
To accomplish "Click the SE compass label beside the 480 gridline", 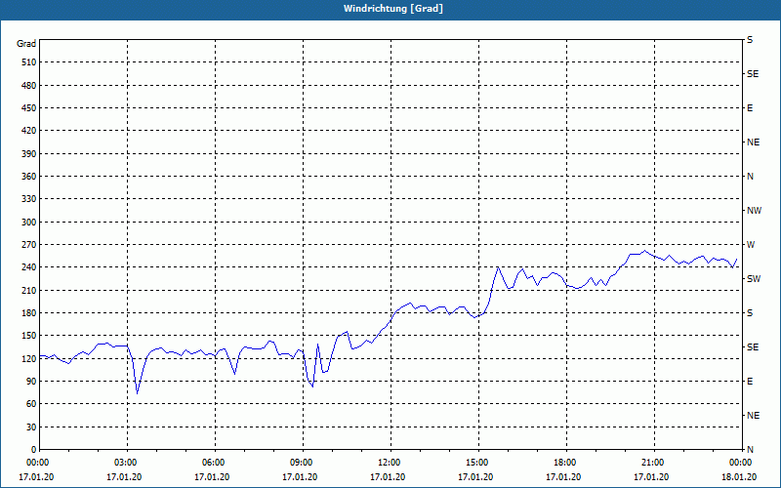I will coord(753,74).
